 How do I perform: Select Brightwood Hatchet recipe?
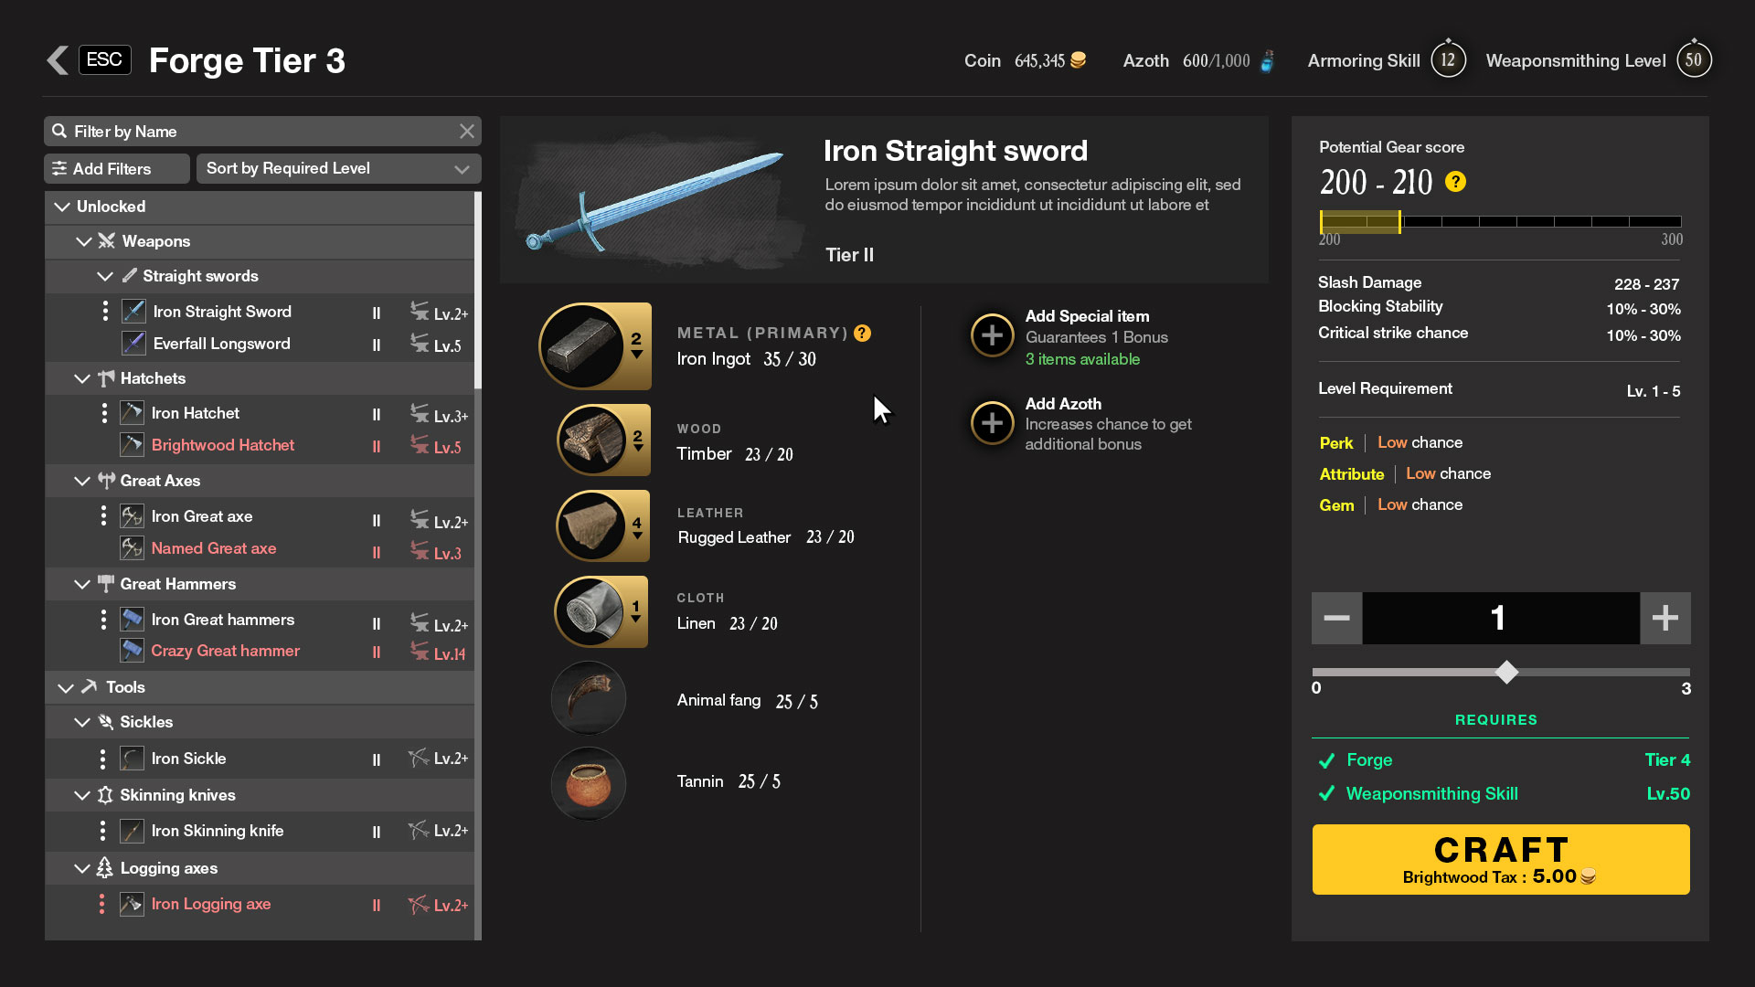(x=223, y=445)
